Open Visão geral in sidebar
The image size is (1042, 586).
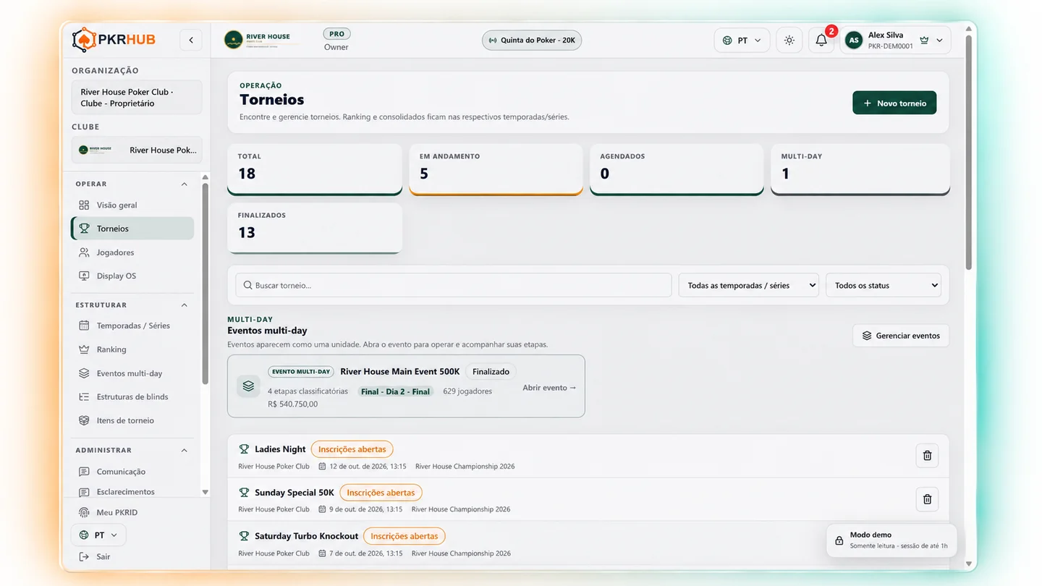(x=132, y=205)
